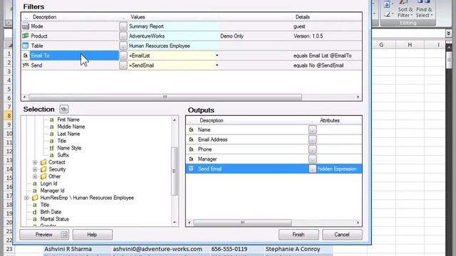Viewport: 456px width, 256px height.
Task: Click the Email To row text icon
Action: (26, 55)
